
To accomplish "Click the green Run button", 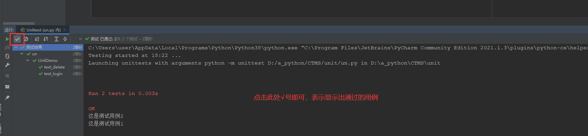I will click(7, 39).
